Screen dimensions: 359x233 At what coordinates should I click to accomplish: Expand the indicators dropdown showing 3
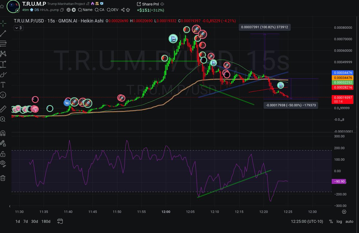[18, 28]
